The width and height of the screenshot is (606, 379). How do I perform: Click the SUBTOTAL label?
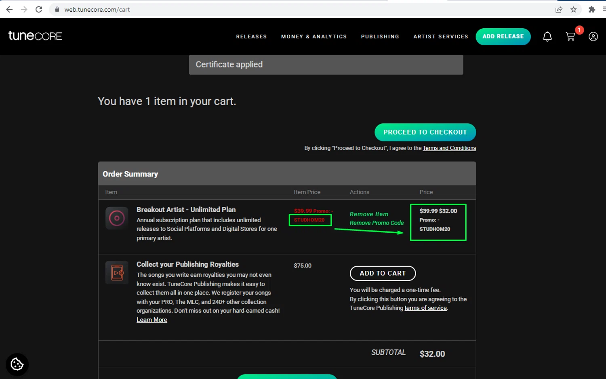click(x=388, y=352)
